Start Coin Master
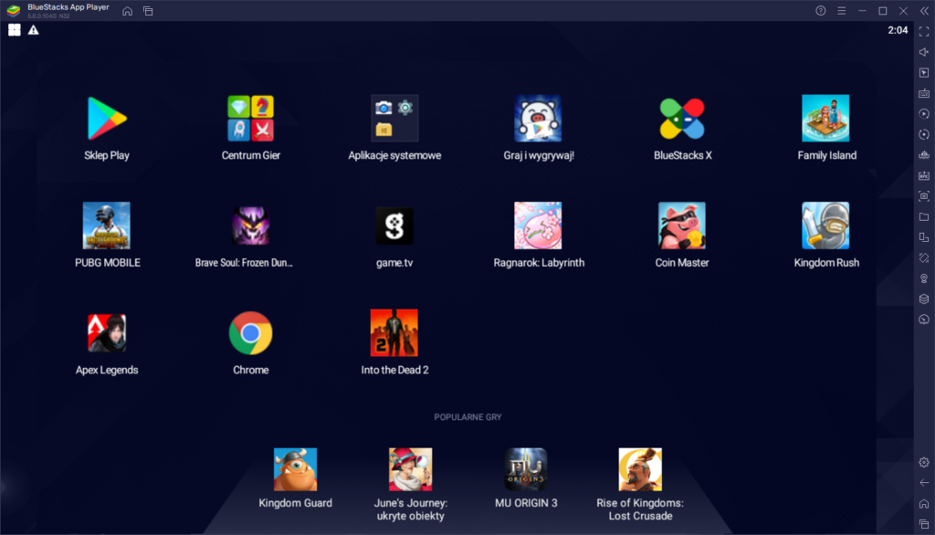The height and width of the screenshot is (535, 935). pos(681,226)
